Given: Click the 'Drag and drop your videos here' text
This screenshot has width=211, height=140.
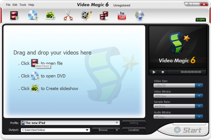Looking at the screenshot, I should [x=52, y=53].
